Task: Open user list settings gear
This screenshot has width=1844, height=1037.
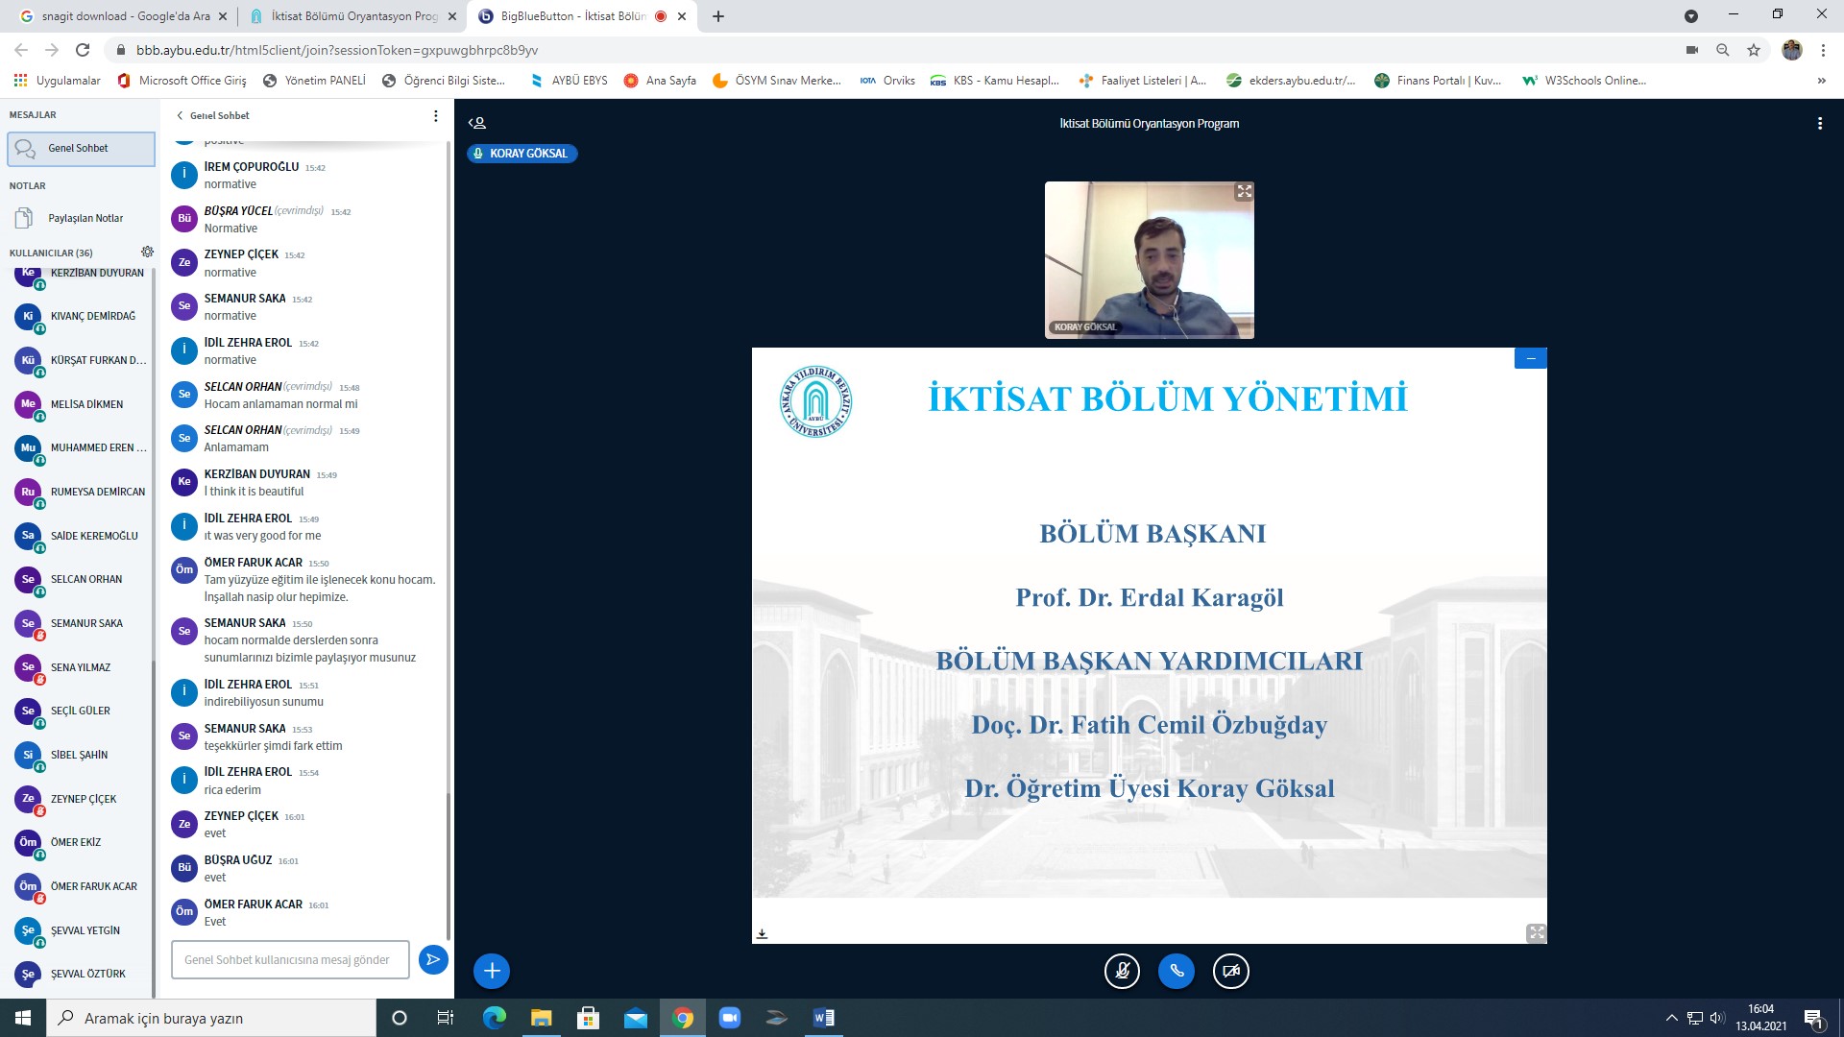Action: (x=147, y=252)
